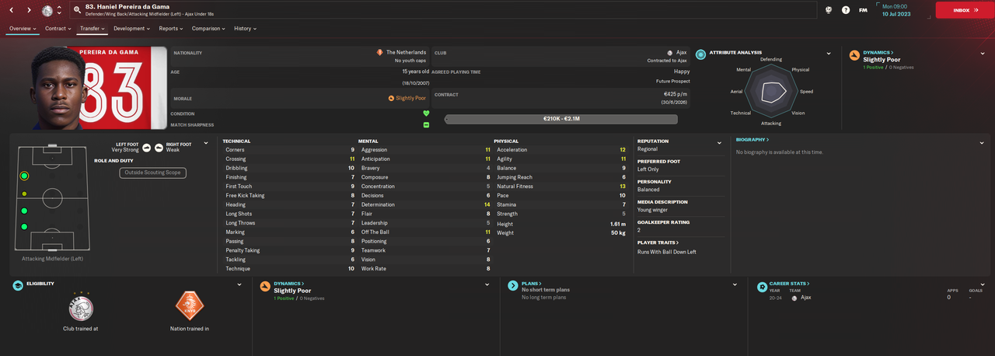Screen dimensions: 995x356
Task: Open the manager profile icon
Action: click(829, 10)
